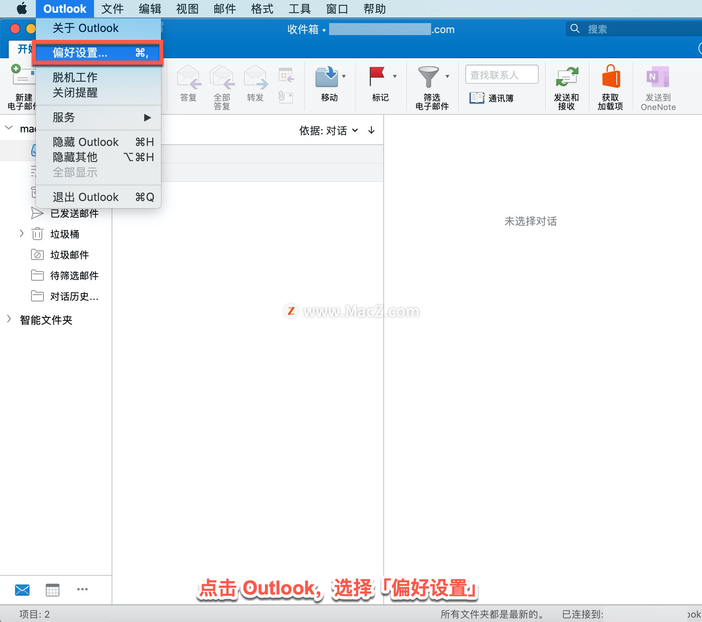Click the 垃圾桶 trash icon

(37, 234)
